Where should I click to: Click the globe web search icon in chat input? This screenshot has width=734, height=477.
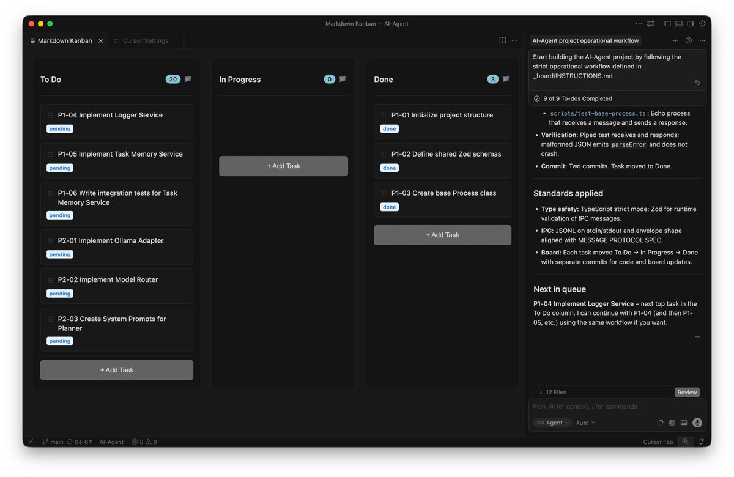point(672,423)
